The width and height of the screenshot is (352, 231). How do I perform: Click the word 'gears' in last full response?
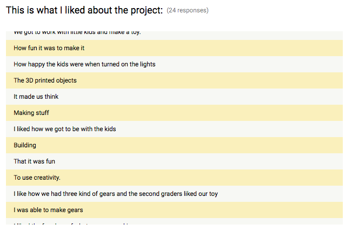tap(75, 210)
